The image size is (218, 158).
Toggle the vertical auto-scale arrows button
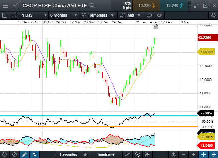coord(213,155)
